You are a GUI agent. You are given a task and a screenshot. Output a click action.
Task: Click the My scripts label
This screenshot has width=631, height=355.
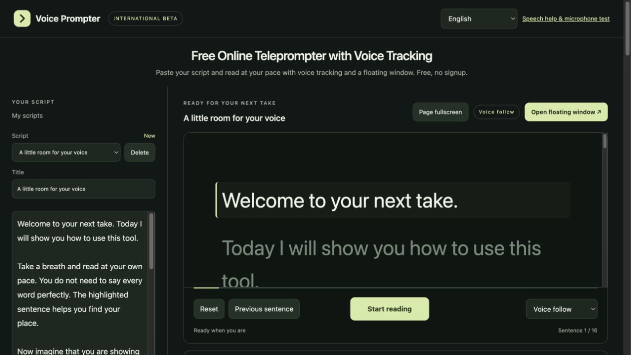tap(27, 116)
